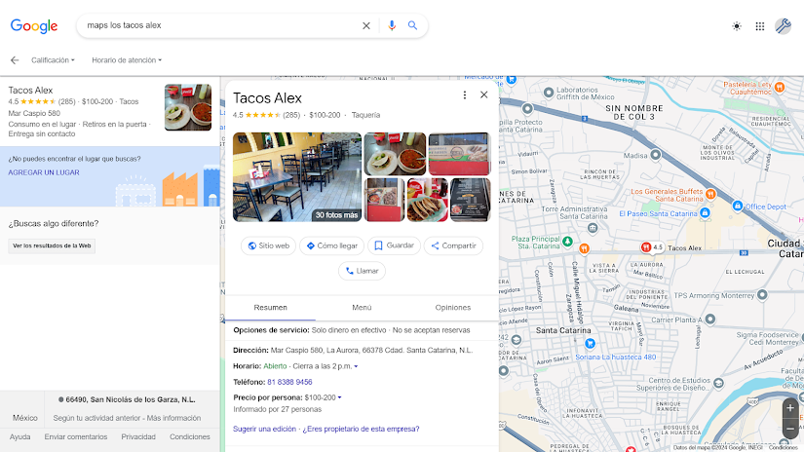Screen dimensions: 804x452
Task: Click the Torre Administrativa Santa Catarina marker
Action: 593,228
